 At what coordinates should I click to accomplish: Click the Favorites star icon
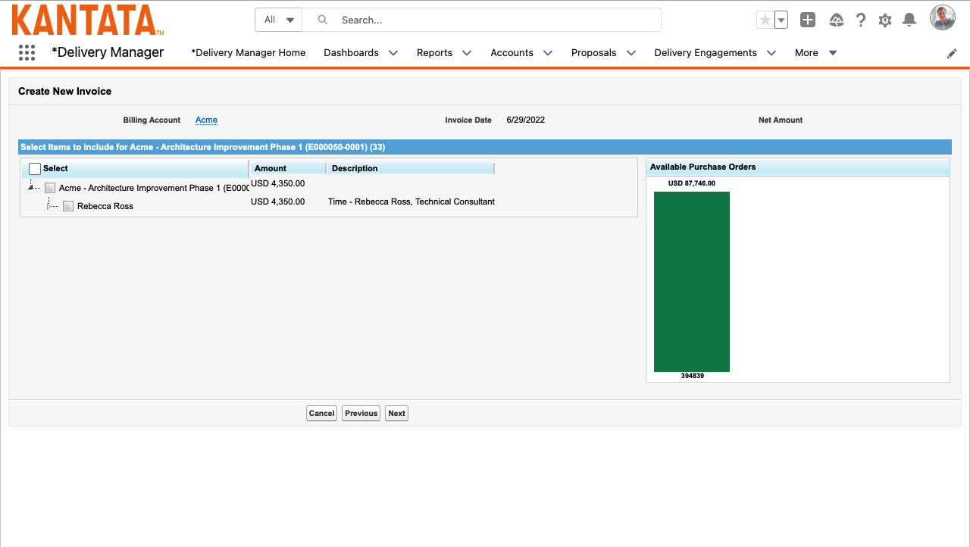pyautogui.click(x=765, y=20)
